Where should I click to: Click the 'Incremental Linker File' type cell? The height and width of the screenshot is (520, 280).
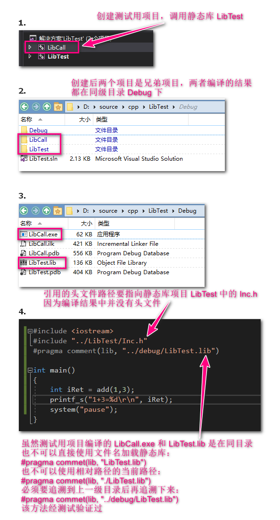coord(128,244)
